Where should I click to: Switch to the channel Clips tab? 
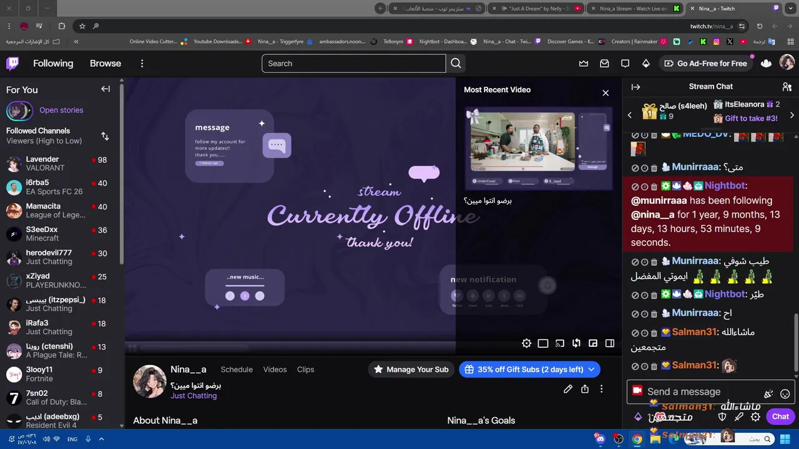point(305,369)
